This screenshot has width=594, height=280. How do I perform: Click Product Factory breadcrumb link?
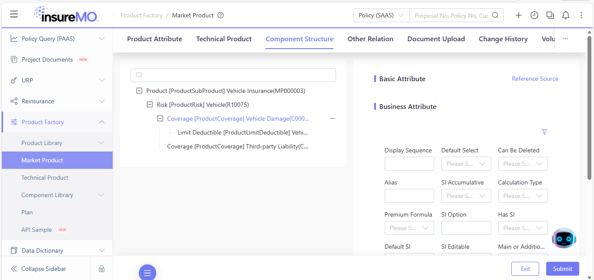point(141,15)
